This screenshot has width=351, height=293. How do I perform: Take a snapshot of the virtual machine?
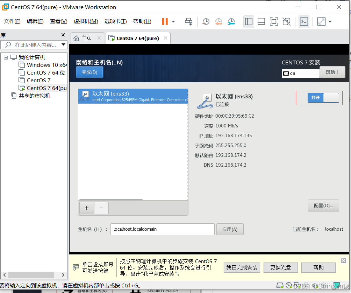tap(206, 22)
